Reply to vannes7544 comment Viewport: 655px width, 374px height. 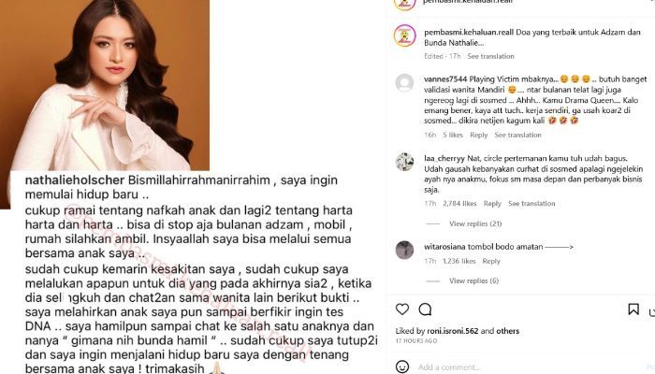click(x=479, y=136)
